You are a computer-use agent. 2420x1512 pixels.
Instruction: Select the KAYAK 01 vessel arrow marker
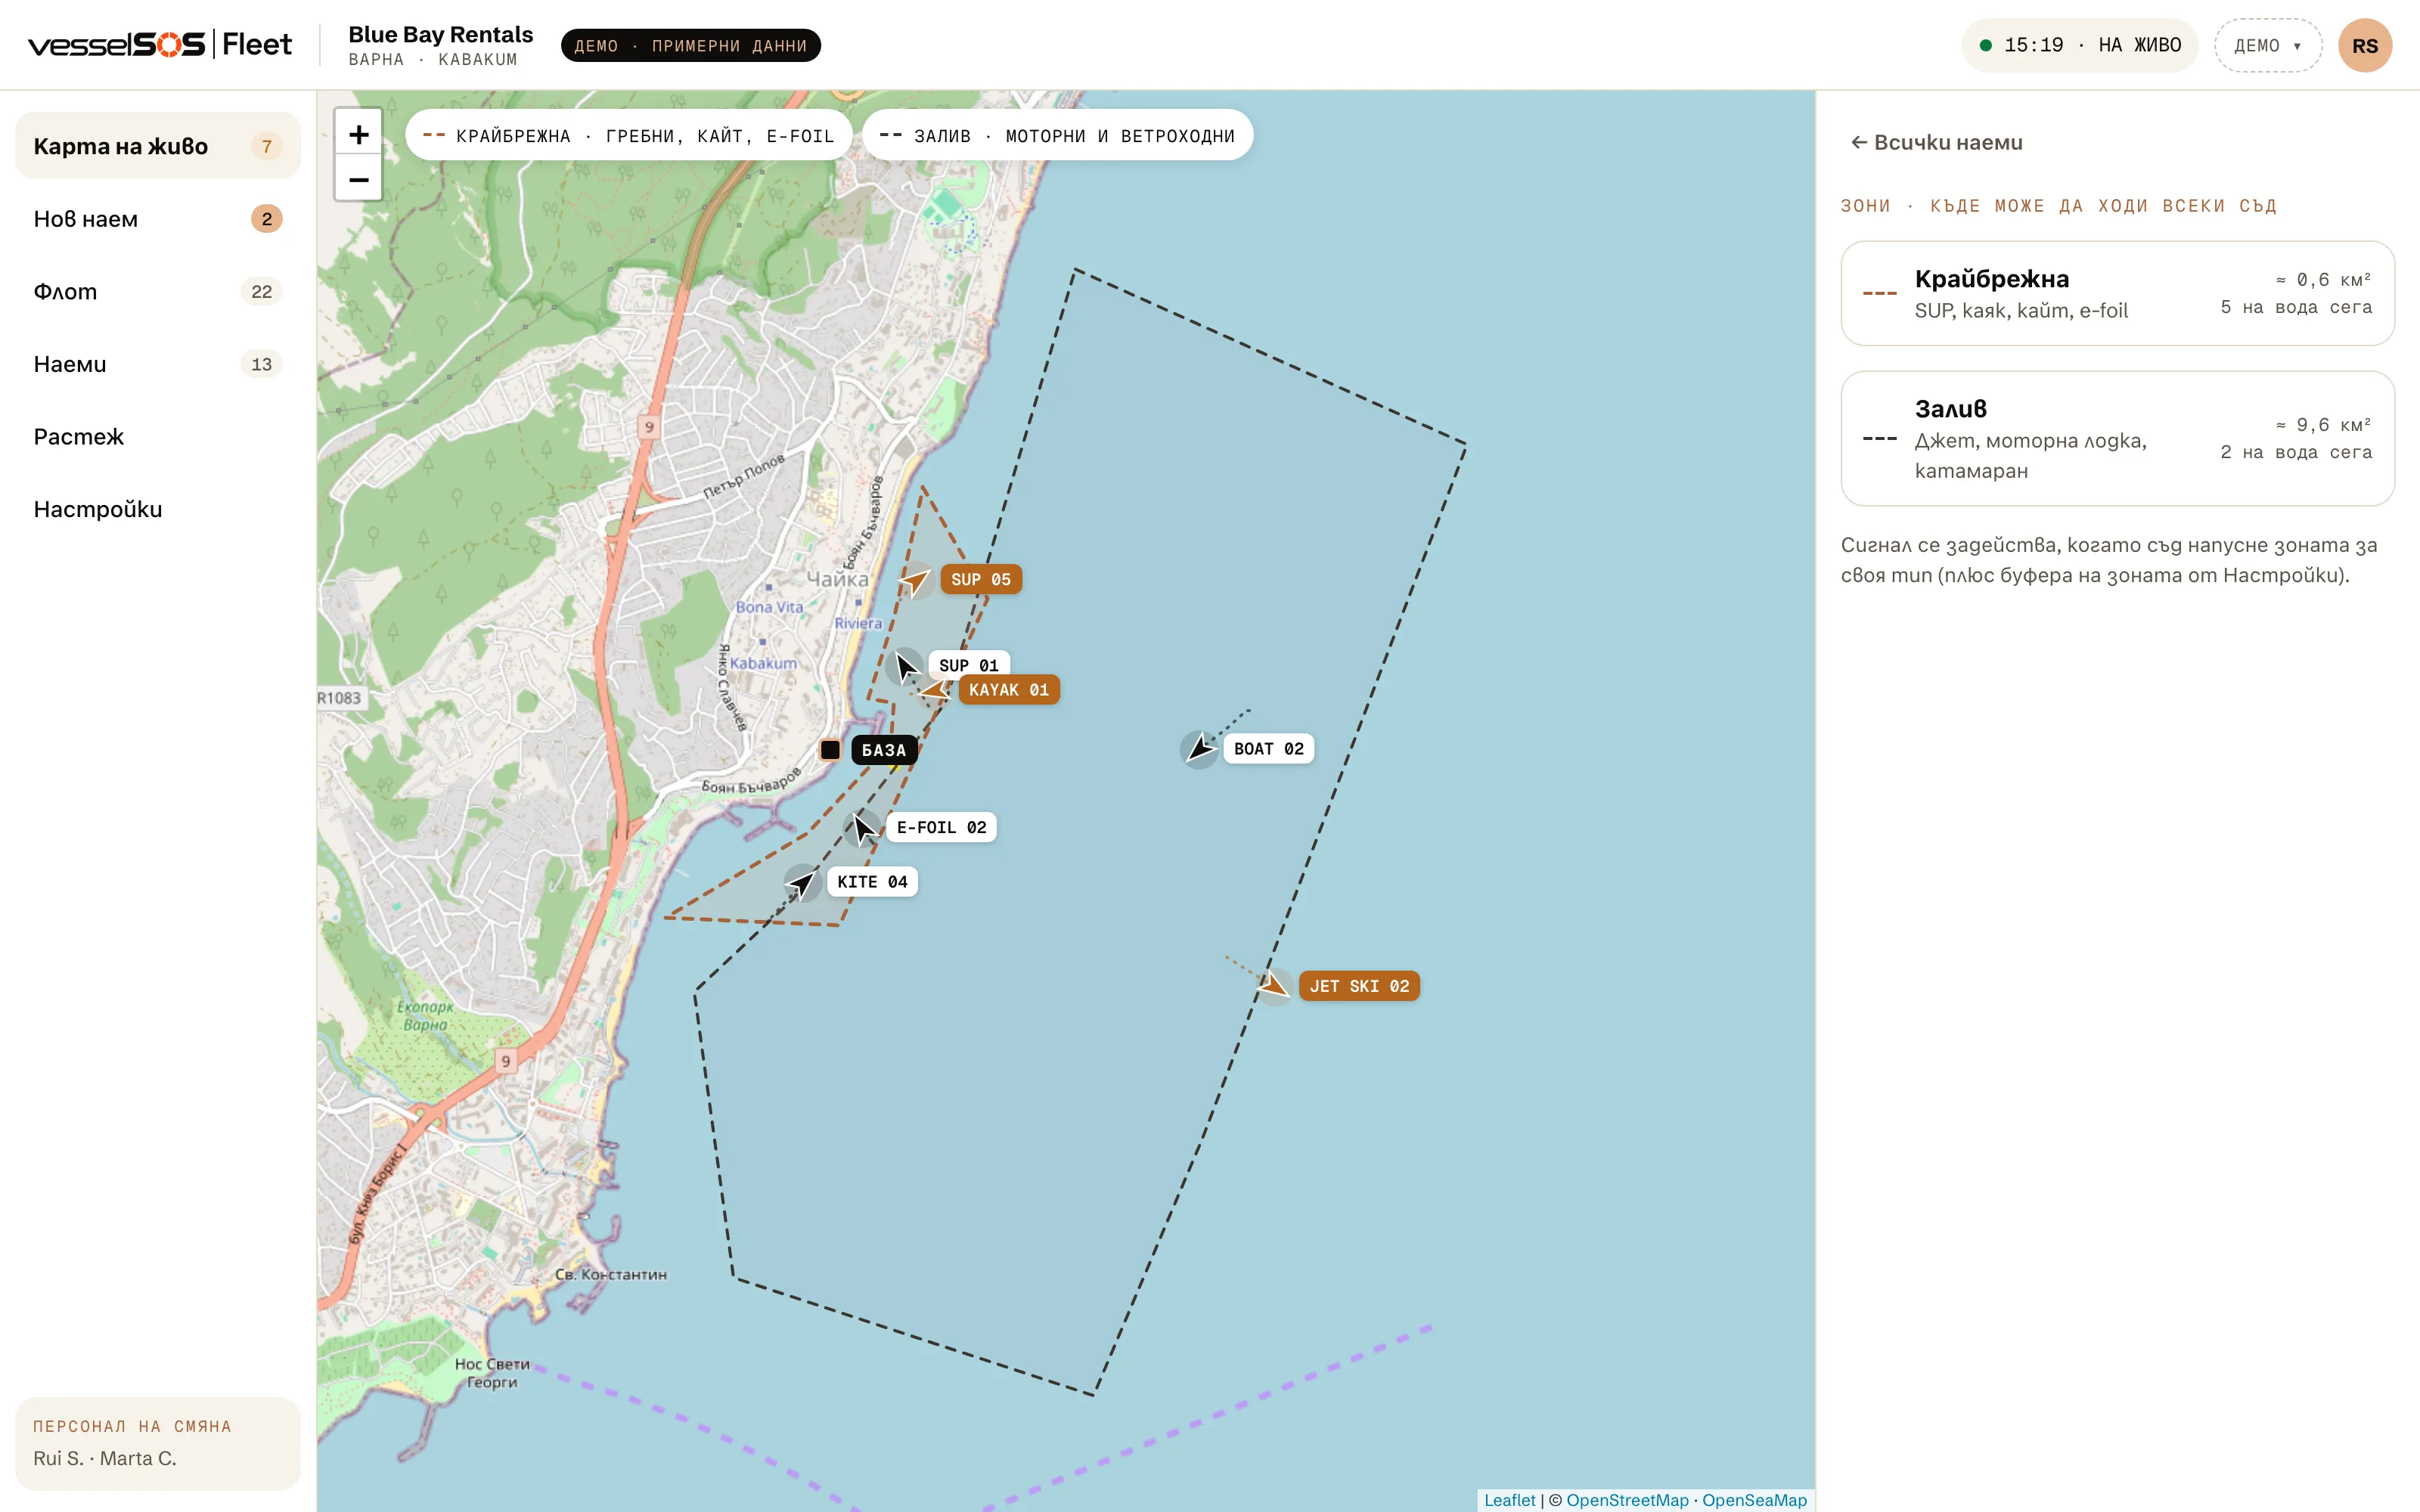(x=934, y=690)
